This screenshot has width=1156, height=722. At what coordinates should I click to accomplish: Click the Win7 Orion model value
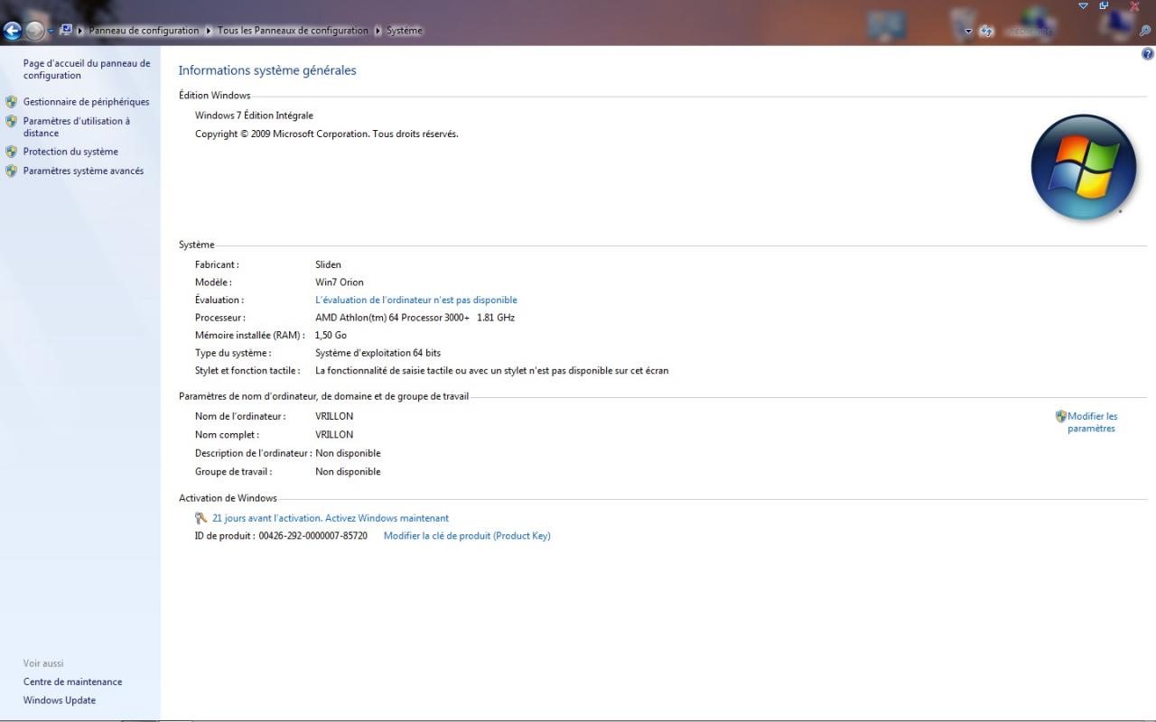(340, 282)
